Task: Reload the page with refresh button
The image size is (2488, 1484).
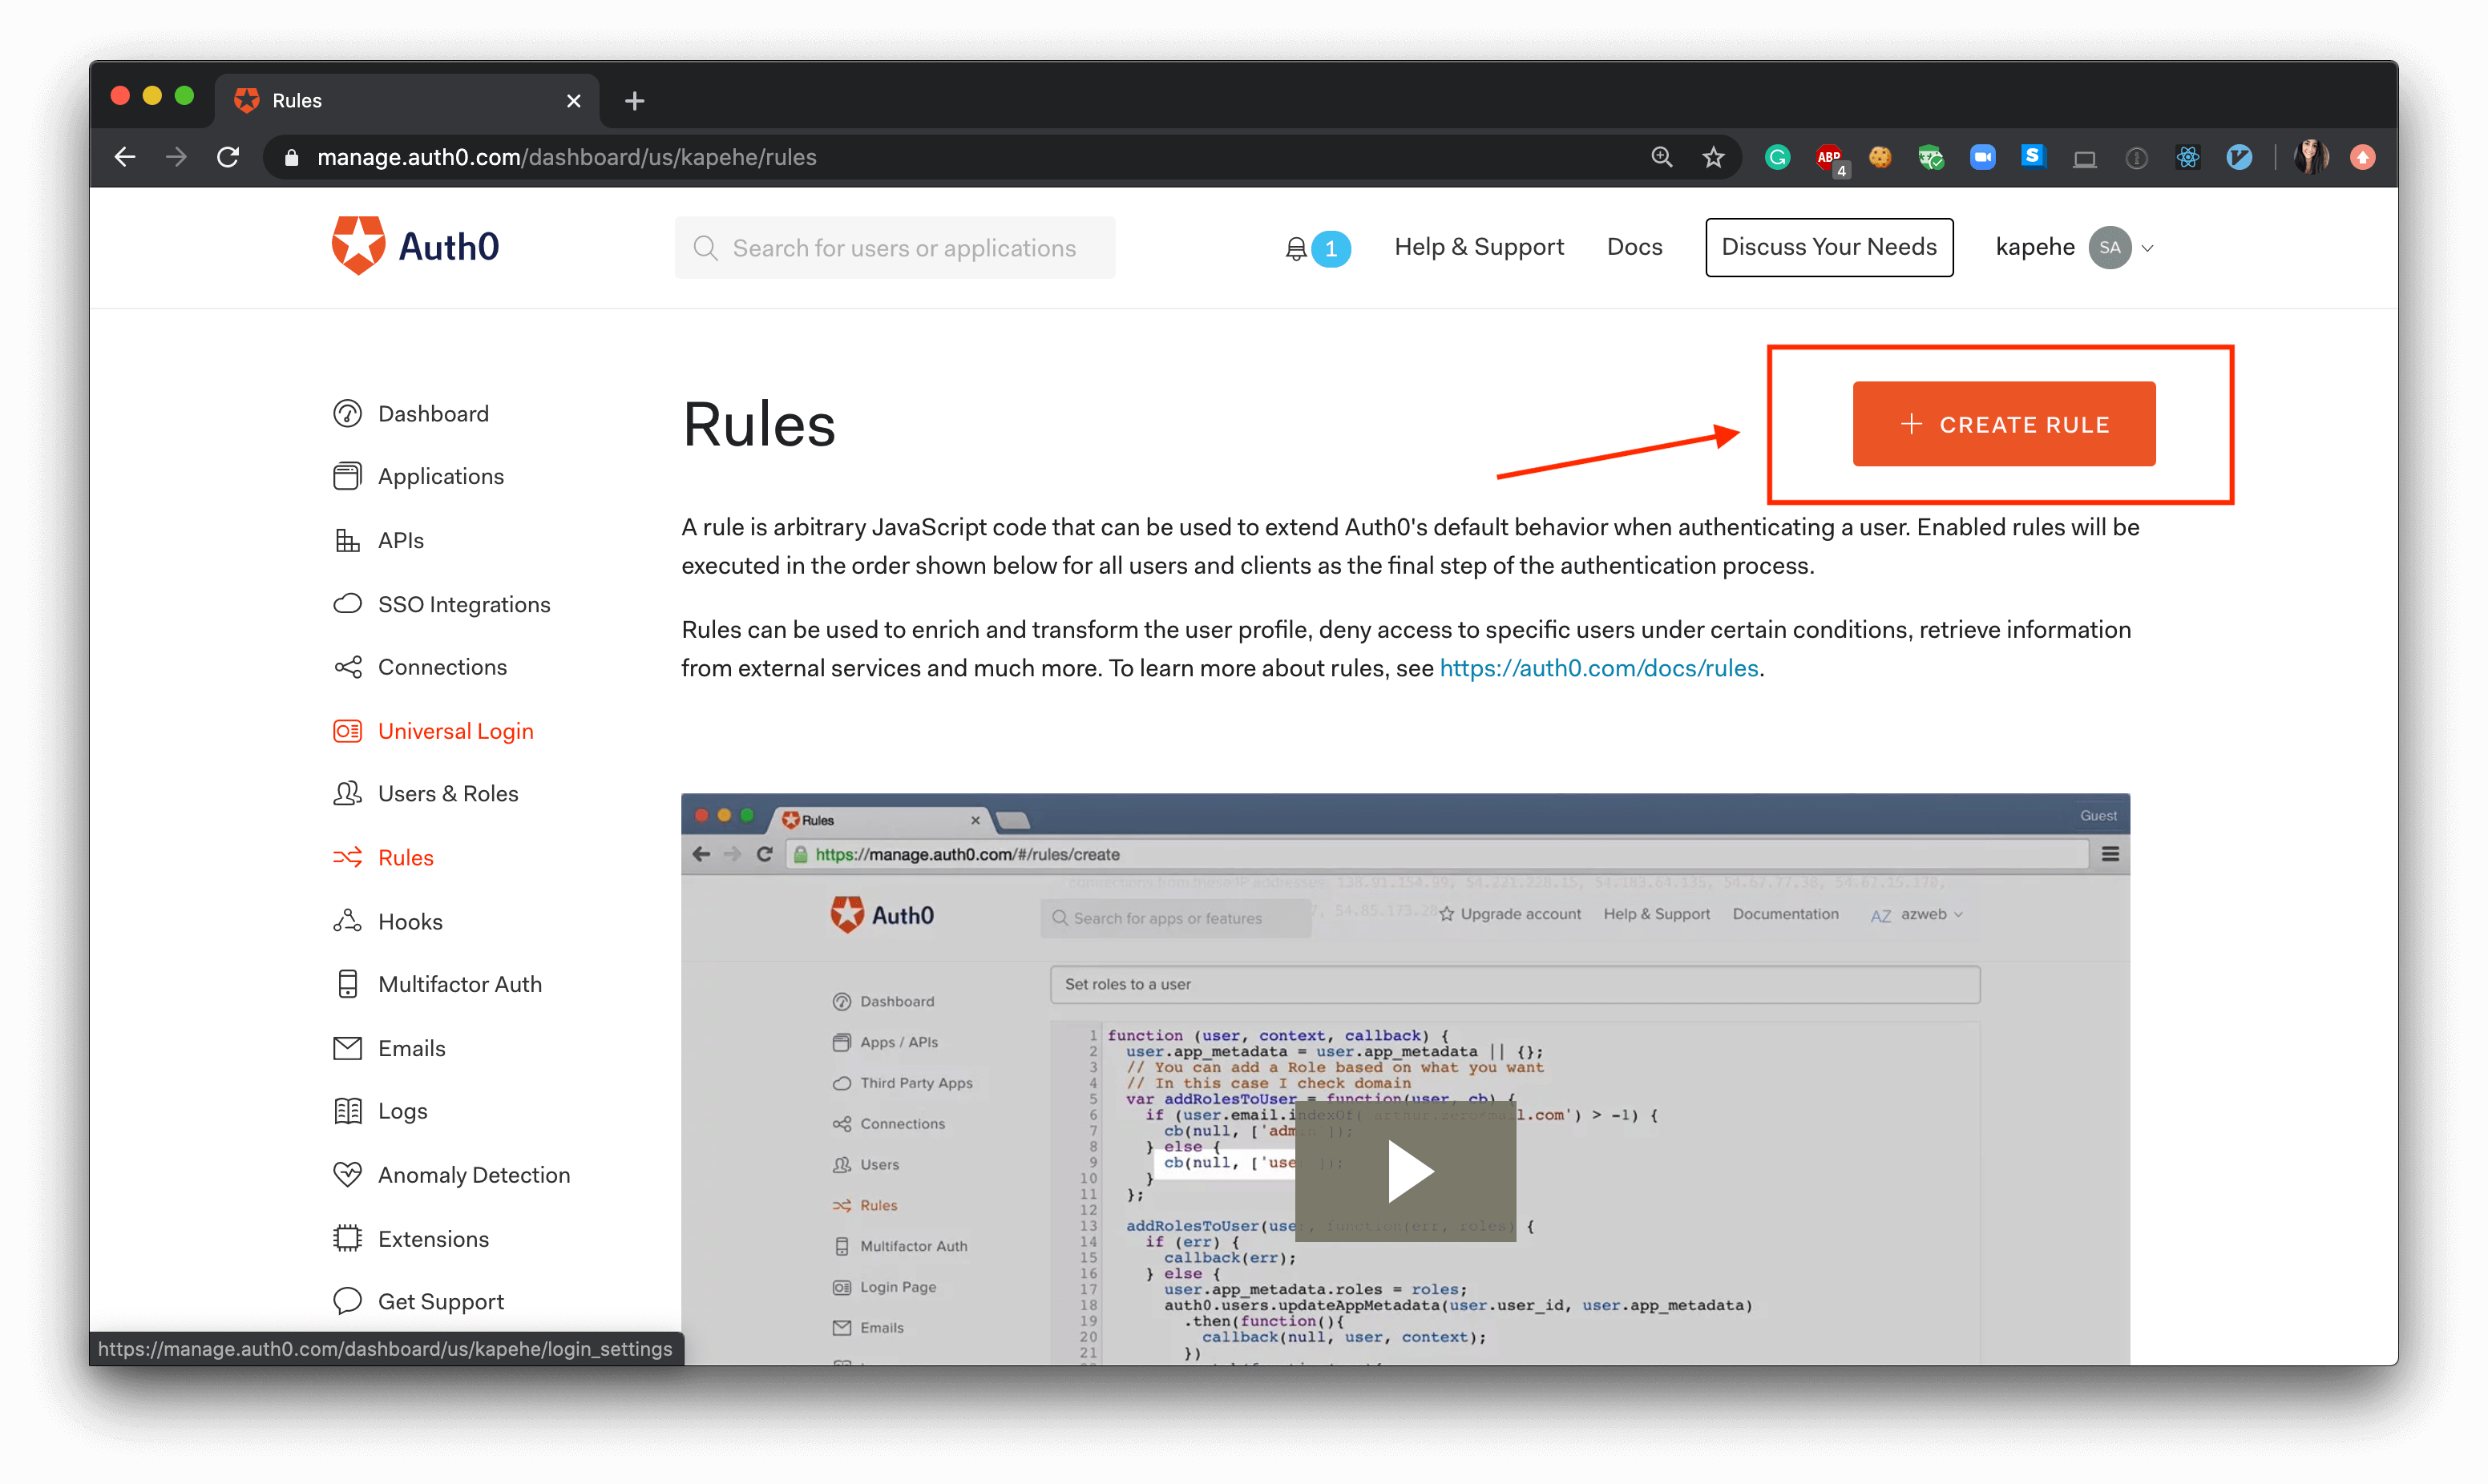Action: click(228, 157)
